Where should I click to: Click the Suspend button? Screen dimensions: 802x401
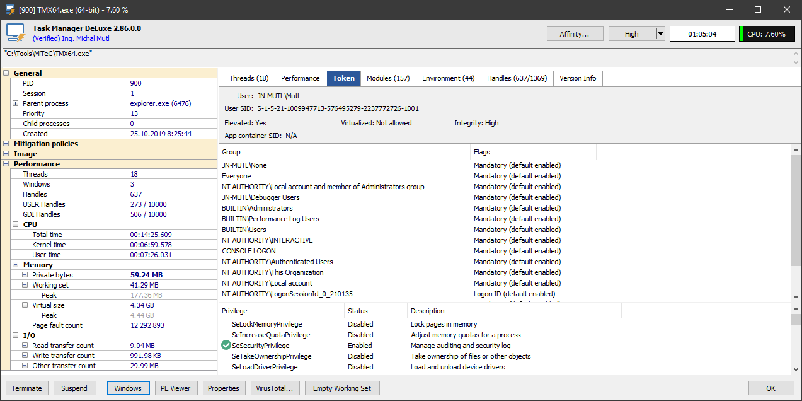pos(74,388)
